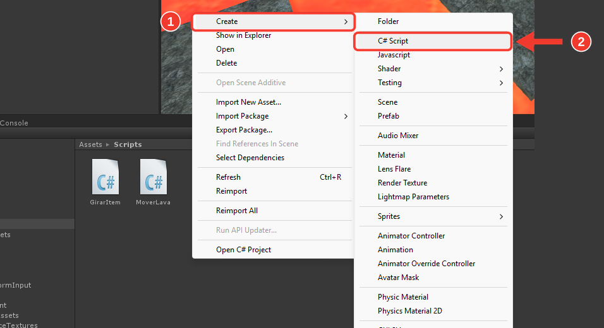The image size is (604, 328).
Task: Select Physic Material menu entry
Action: tap(433, 297)
